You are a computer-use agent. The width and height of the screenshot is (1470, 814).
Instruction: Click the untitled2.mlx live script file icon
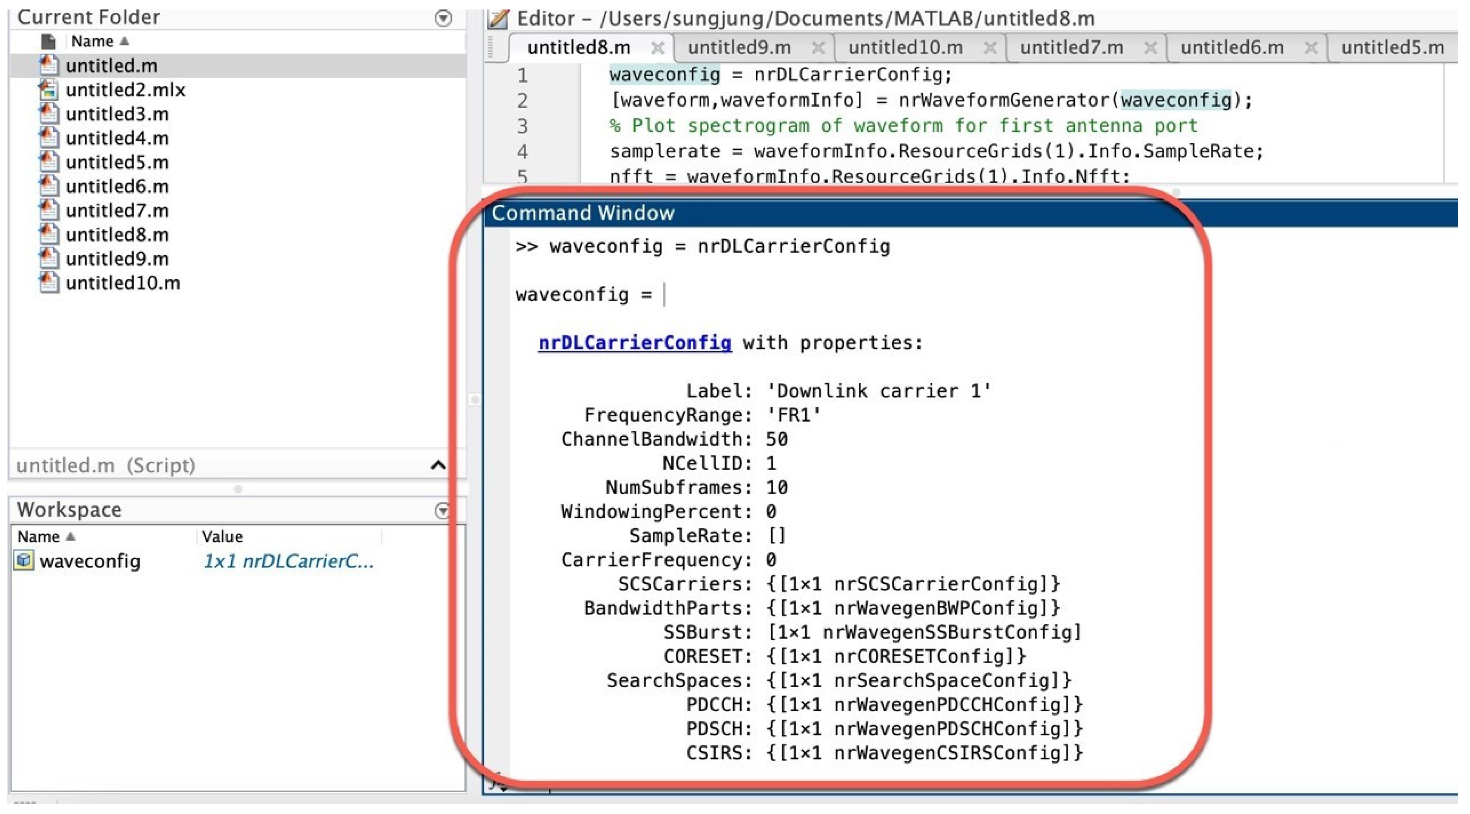pyautogui.click(x=49, y=90)
